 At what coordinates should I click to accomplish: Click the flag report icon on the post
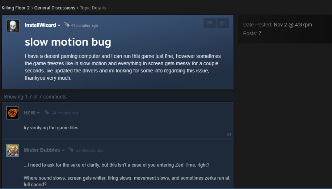pos(210,23)
